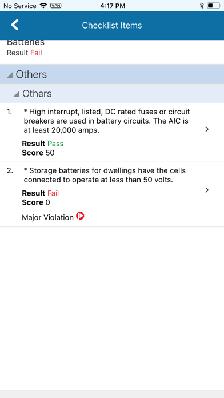Viewport: 224px width, 398px height.
Task: Tap the Major Violation label
Action: (47, 217)
